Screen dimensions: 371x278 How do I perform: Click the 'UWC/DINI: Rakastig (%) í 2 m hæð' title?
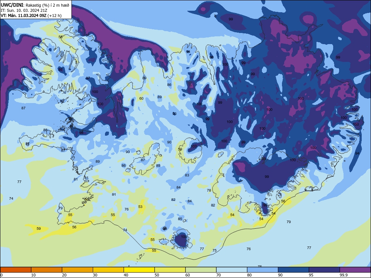35,5
